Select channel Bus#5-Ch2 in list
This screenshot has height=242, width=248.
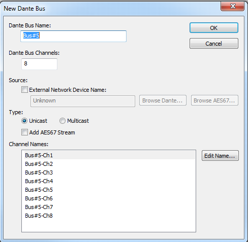click(x=110, y=164)
